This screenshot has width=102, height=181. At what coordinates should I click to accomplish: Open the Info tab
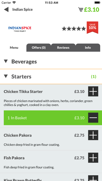(x=88, y=48)
